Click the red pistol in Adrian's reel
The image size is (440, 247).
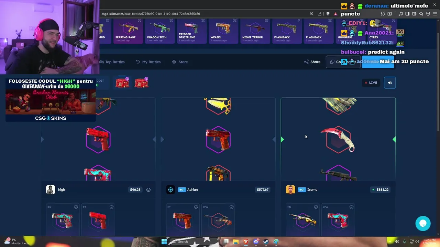(218, 139)
